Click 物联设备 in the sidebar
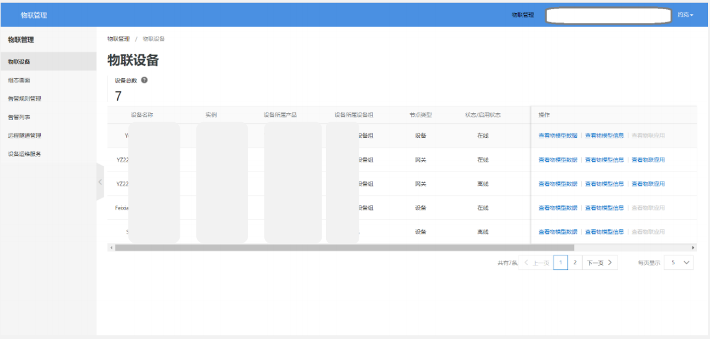 19,62
